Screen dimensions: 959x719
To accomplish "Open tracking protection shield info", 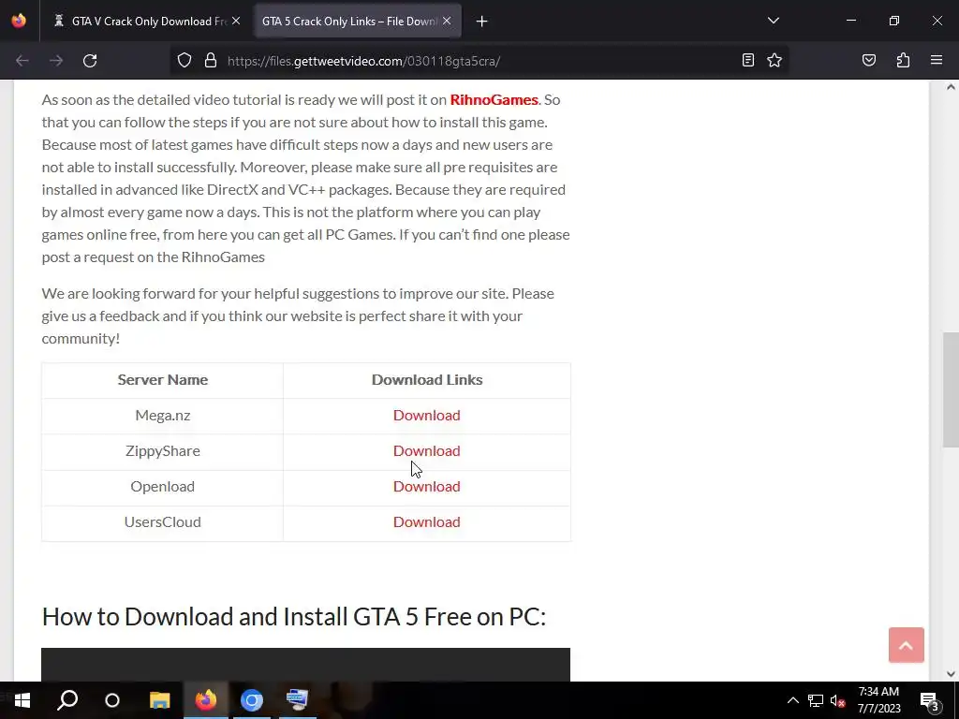I will click(x=184, y=61).
